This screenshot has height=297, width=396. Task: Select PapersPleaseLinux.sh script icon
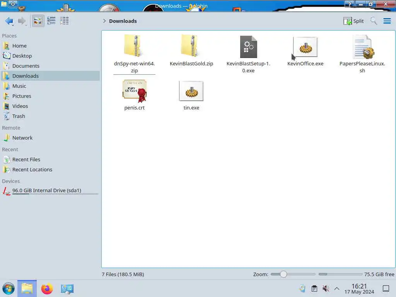click(x=363, y=47)
